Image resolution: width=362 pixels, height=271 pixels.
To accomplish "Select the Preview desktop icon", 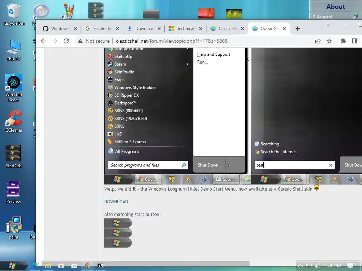I will click(13, 192).
